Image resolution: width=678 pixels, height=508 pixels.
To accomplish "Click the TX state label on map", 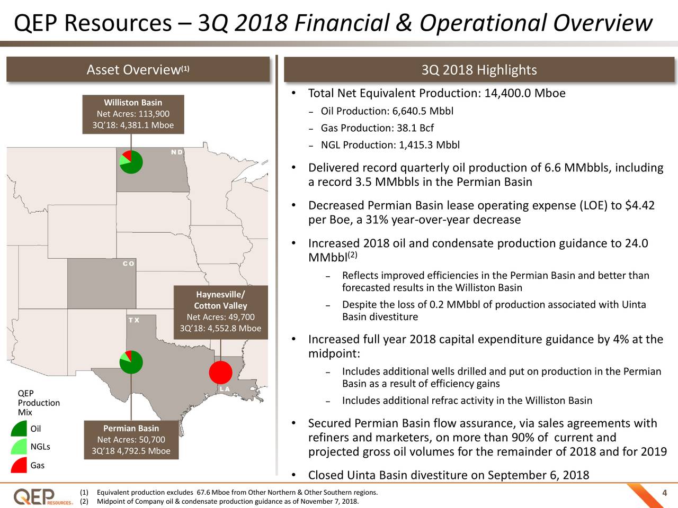I will point(133,320).
